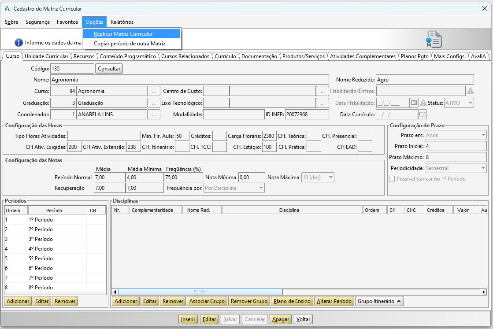Open the Sobre menu
This screenshot has width=493, height=329.
coord(11,22)
